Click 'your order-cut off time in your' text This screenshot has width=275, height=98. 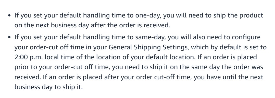pos(61,48)
